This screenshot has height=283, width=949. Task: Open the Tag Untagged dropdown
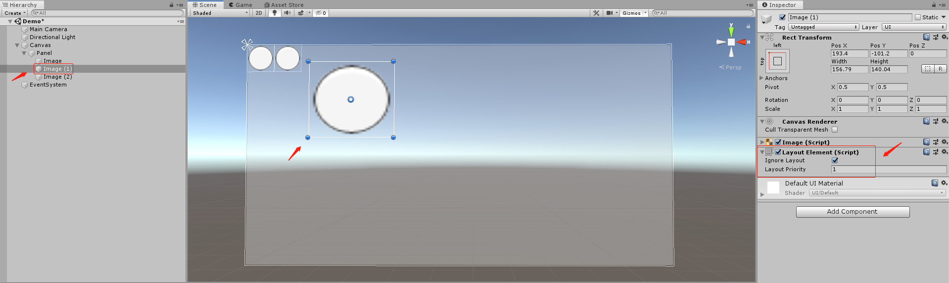click(824, 27)
